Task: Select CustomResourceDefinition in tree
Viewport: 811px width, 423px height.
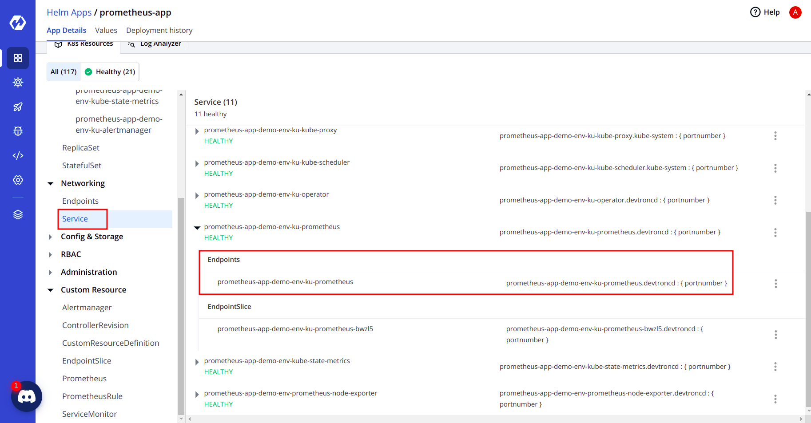Action: coord(111,343)
